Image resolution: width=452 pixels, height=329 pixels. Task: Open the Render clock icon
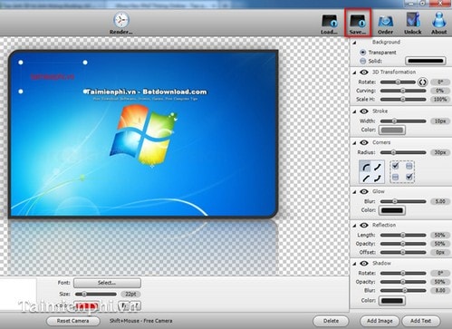tap(121, 20)
